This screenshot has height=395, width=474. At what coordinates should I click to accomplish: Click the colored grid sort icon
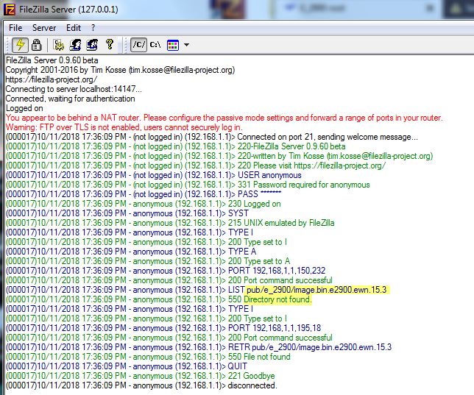pyautogui.click(x=173, y=45)
